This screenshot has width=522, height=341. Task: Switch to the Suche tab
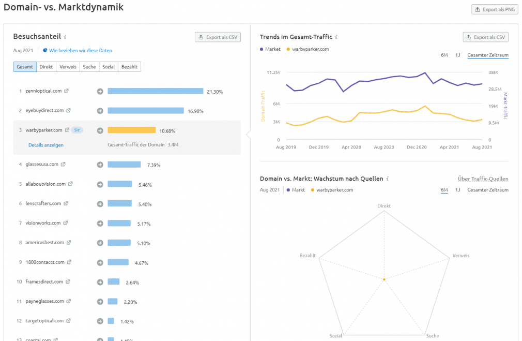pyautogui.click(x=89, y=67)
